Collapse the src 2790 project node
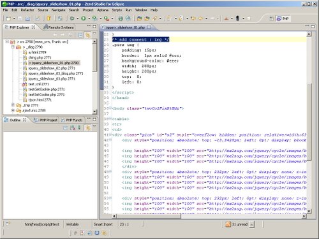This screenshot has height=239, width=319. [7, 41]
